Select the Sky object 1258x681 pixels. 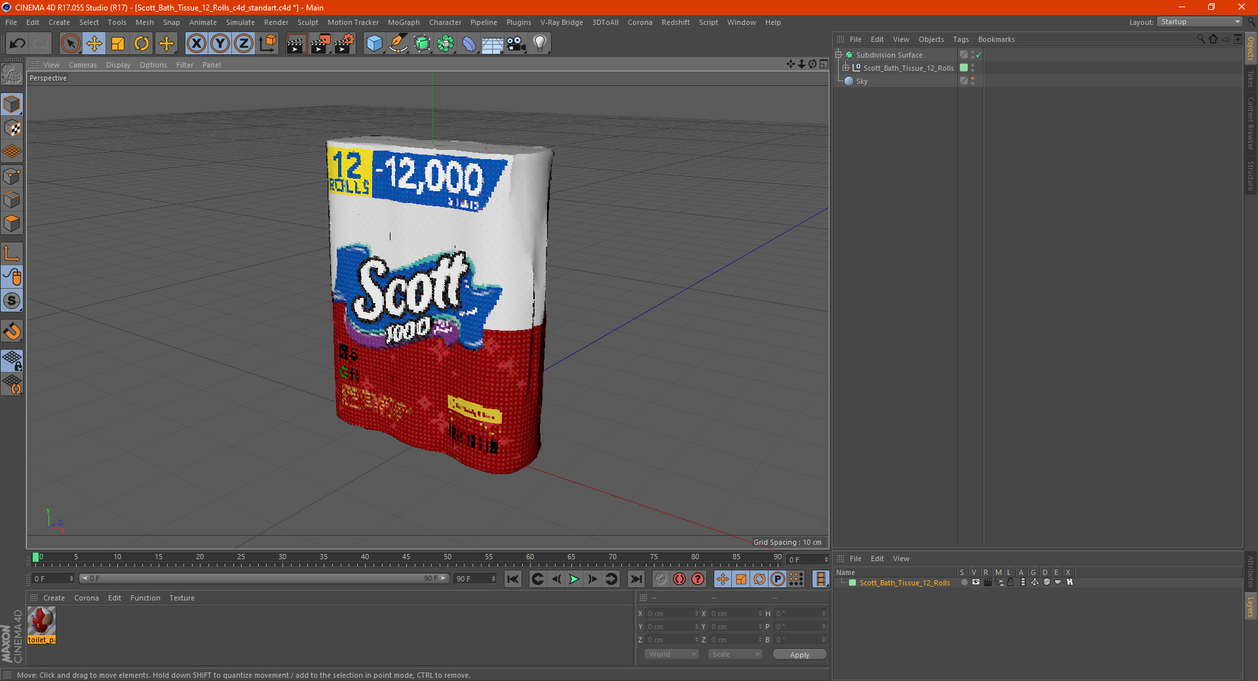(862, 81)
